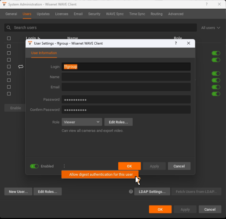Image resolution: width=226 pixels, height=219 pixels.
Task: Toggle the bottom green user-enabled switch
Action: (216, 94)
